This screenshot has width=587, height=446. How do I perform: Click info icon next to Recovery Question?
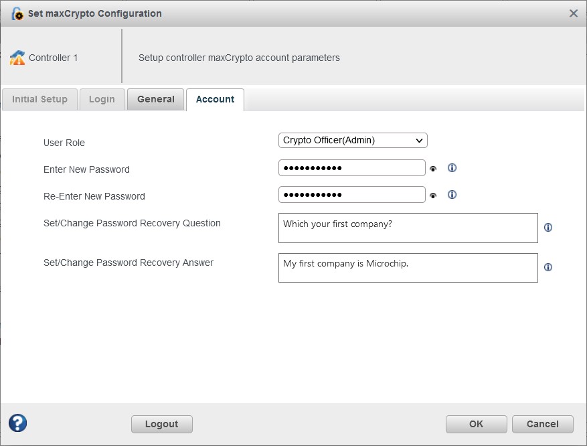pos(548,228)
